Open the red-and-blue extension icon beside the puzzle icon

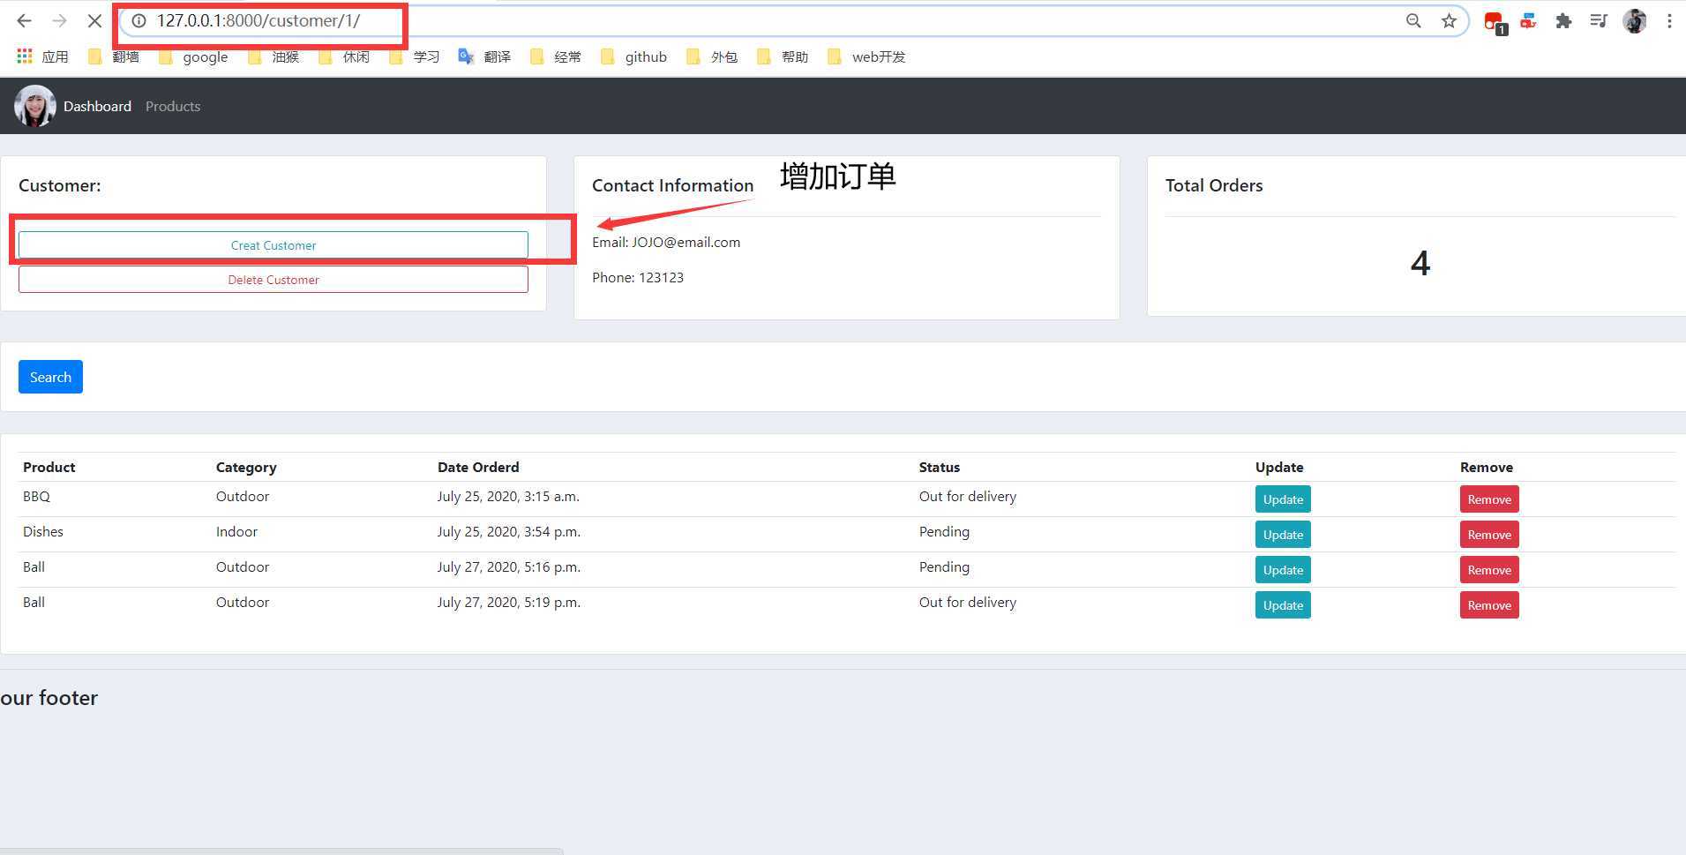(1529, 20)
